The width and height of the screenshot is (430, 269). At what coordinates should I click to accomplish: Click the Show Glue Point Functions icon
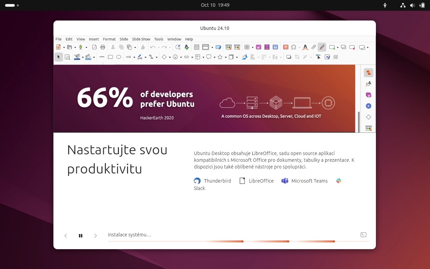(x=327, y=57)
